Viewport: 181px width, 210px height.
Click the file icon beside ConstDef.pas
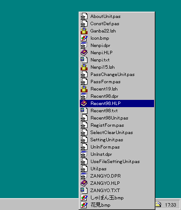pyautogui.click(x=84, y=23)
